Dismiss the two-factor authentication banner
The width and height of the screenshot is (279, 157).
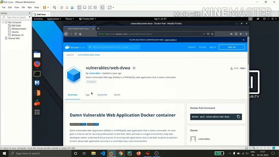[244, 40]
